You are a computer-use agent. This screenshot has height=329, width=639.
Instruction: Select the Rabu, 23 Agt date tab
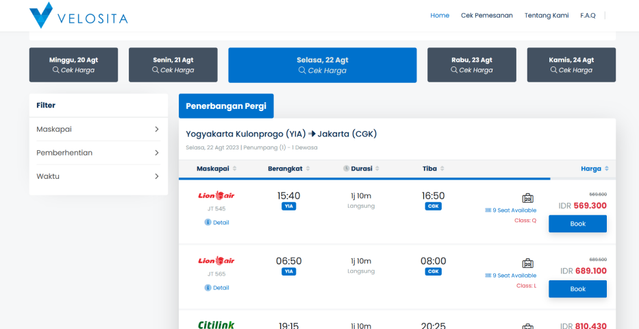471,64
